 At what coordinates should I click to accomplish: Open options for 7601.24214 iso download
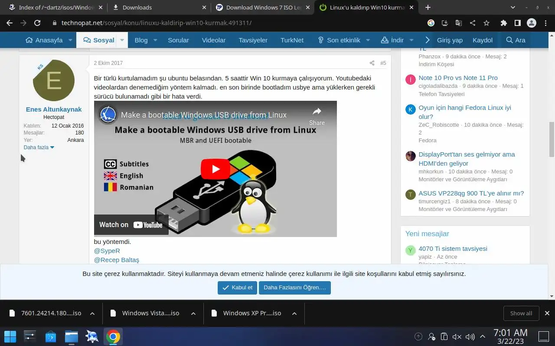pos(92,314)
